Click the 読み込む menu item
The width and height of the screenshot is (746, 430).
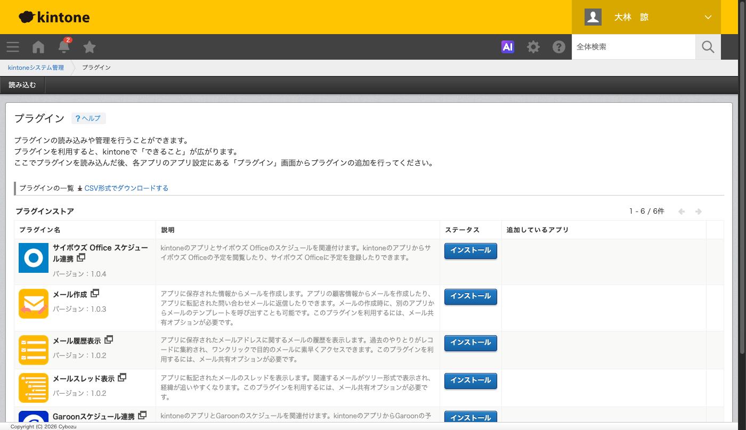coord(22,85)
